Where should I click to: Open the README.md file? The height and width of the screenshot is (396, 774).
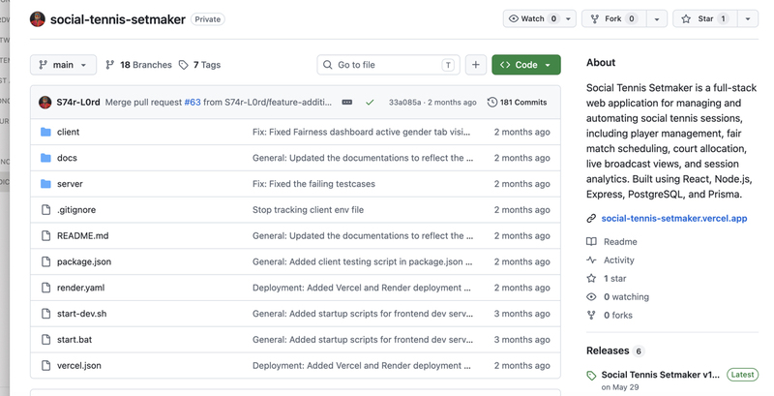82,235
